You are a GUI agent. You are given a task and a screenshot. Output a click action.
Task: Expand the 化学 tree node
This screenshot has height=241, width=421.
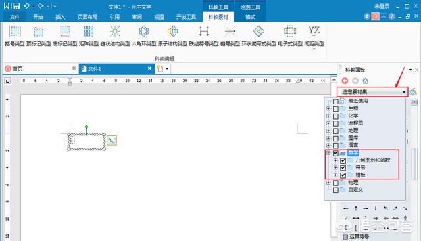(x=328, y=116)
